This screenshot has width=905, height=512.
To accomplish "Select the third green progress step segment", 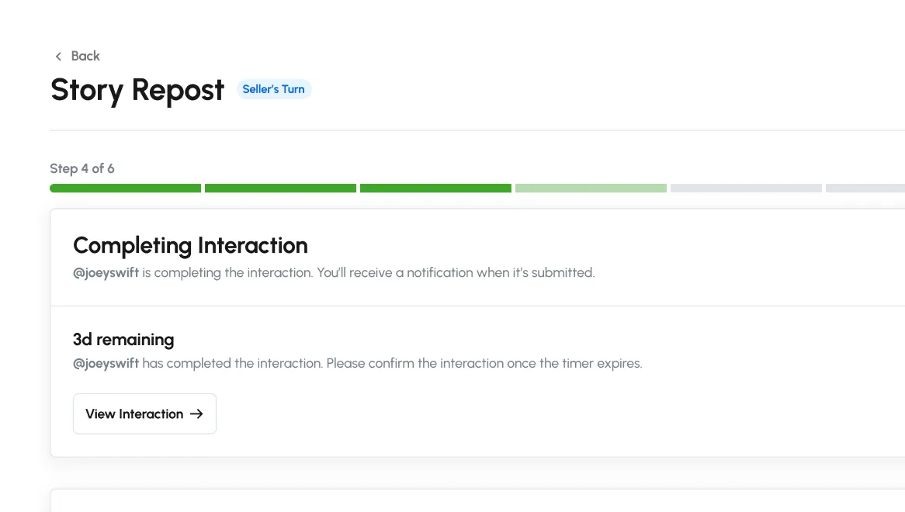I will tap(435, 189).
